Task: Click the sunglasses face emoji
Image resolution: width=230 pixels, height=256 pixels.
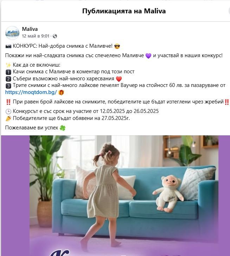Action: coord(117,46)
